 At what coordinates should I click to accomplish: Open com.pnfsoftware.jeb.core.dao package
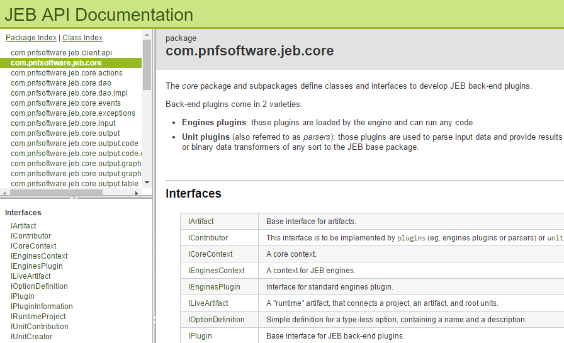(61, 83)
